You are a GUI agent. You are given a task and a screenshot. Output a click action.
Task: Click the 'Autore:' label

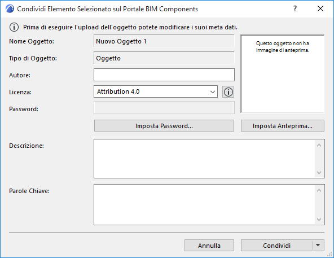(20, 75)
